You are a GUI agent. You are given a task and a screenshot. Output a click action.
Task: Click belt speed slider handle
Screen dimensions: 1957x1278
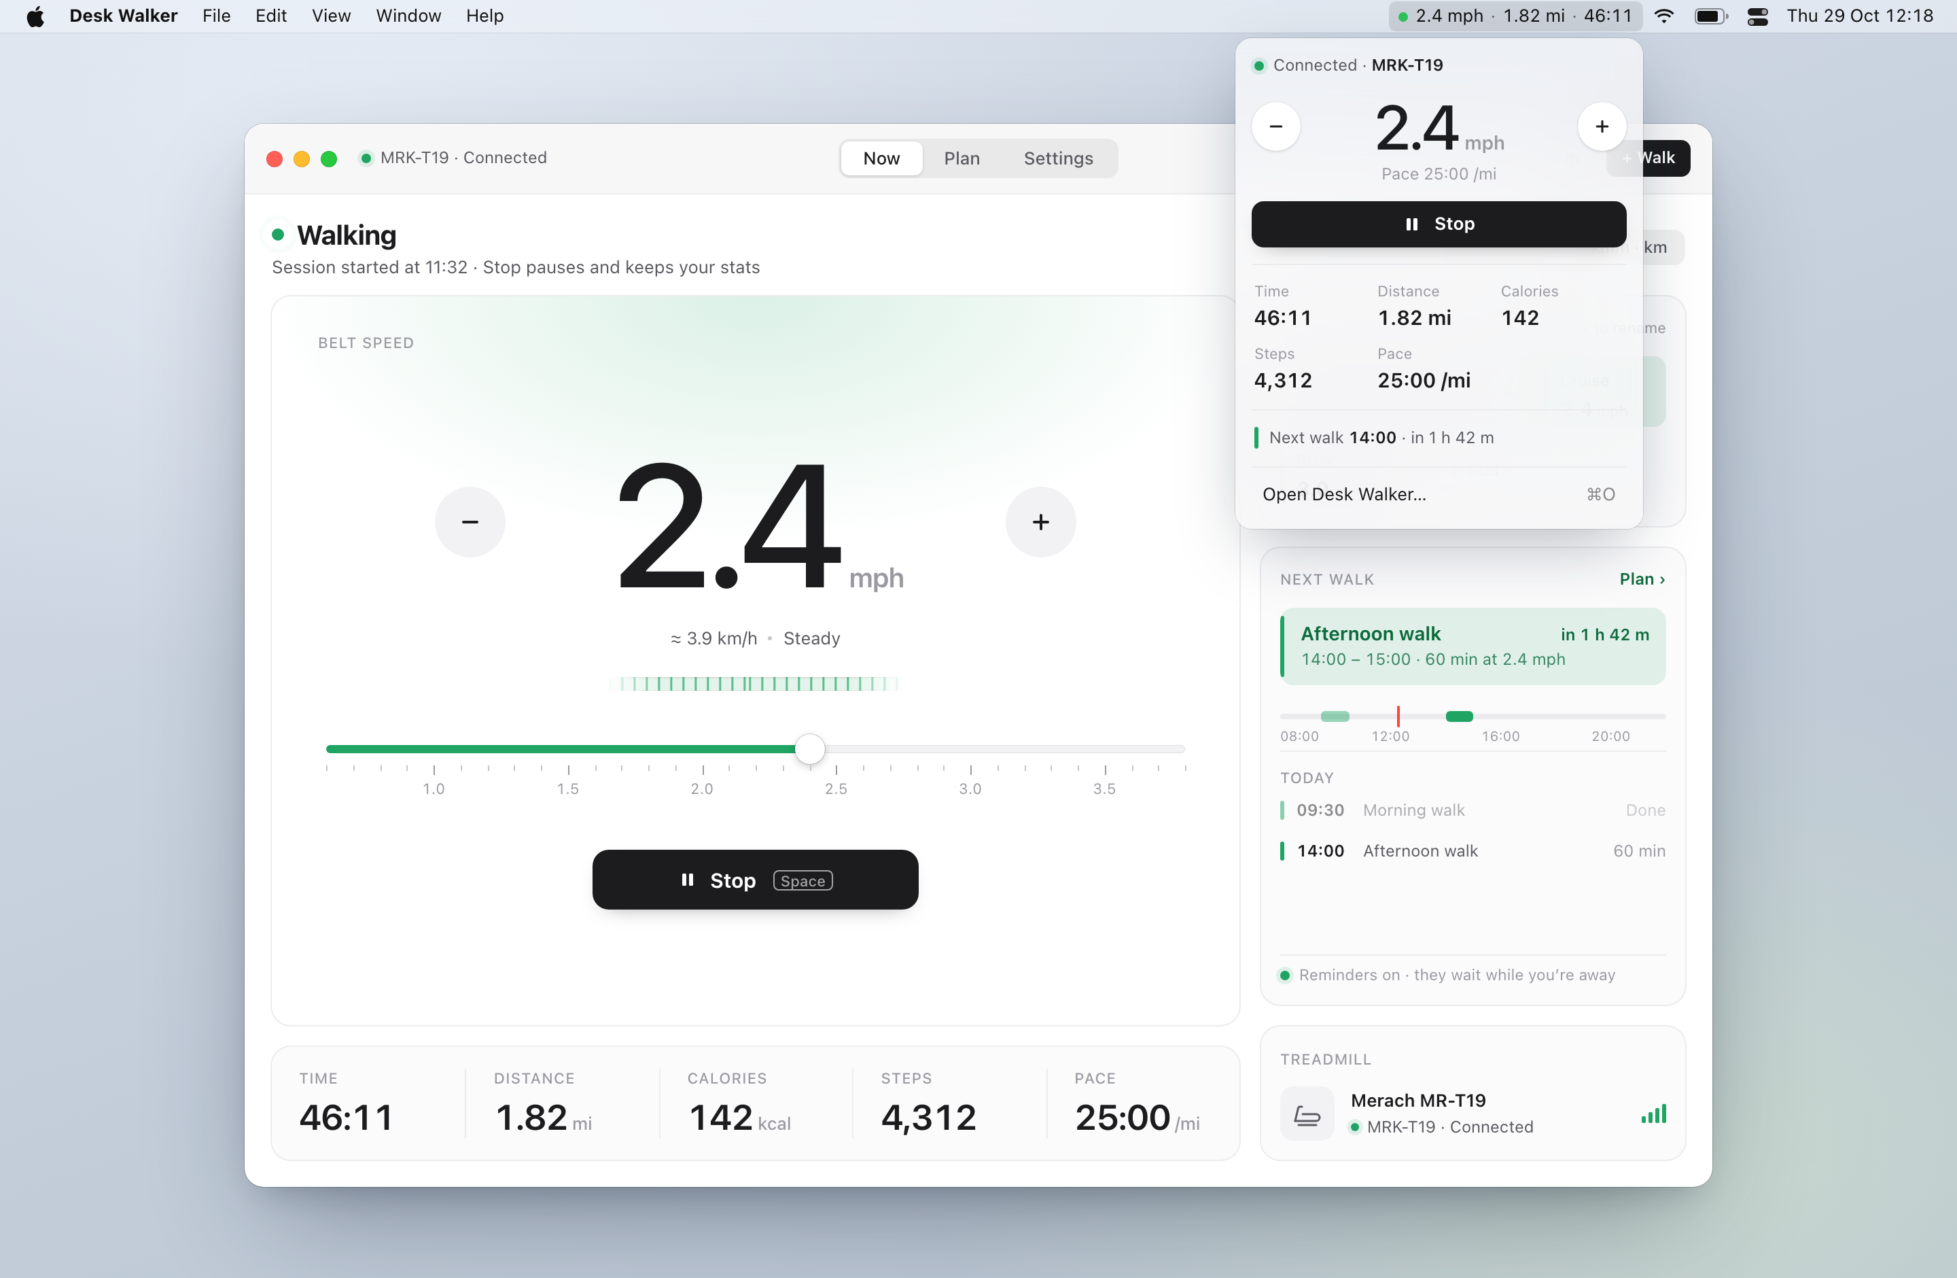809,749
